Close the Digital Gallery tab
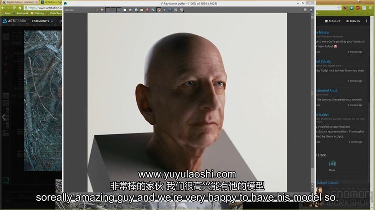Viewport: 375px width, 210px height. 37,2
